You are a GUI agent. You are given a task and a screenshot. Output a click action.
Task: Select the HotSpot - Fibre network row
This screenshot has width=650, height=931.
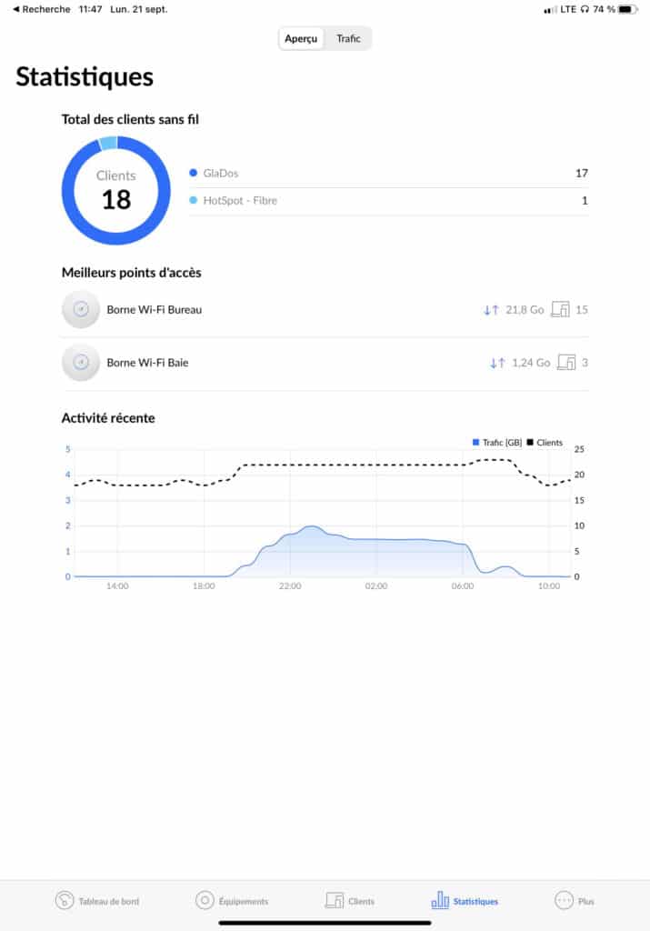(388, 200)
